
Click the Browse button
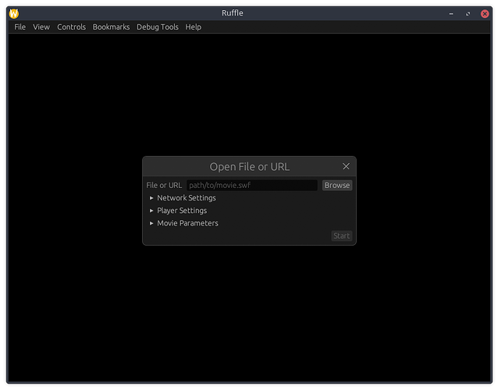tap(337, 186)
